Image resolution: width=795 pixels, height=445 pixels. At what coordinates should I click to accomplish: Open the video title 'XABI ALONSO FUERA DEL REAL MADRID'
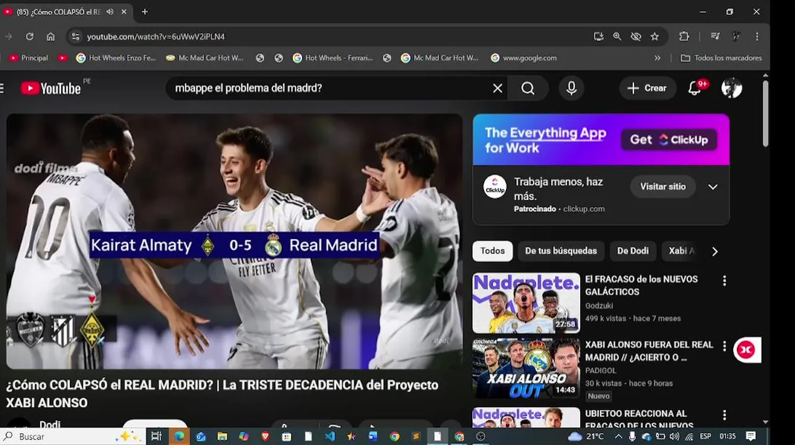pyautogui.click(x=649, y=351)
